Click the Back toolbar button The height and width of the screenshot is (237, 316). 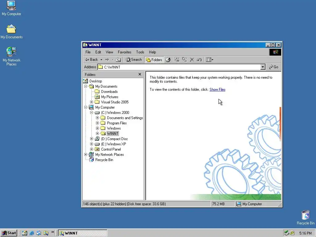91,60
